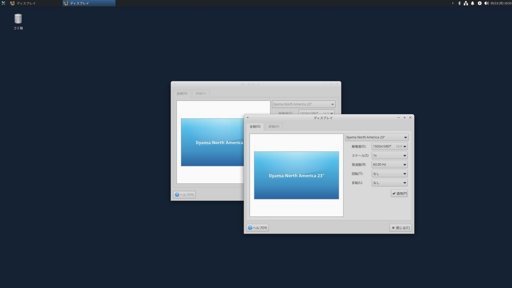Select monitor preview in background window

(x=212, y=142)
